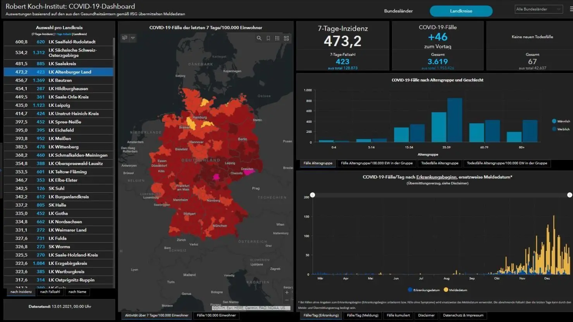This screenshot has height=322, width=573.
Task: Toggle the Landkreise view button
Action: [x=461, y=11]
